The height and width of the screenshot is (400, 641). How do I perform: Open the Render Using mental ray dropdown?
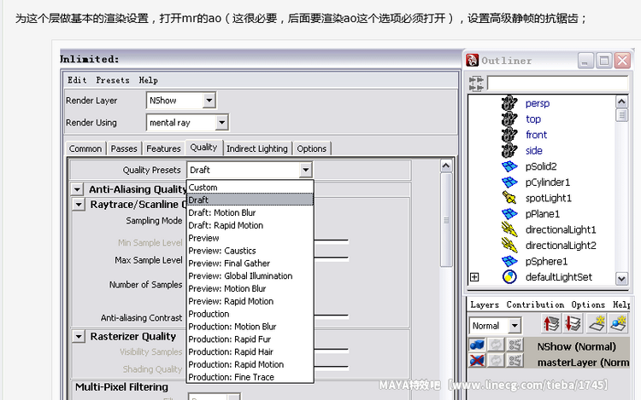click(x=187, y=122)
